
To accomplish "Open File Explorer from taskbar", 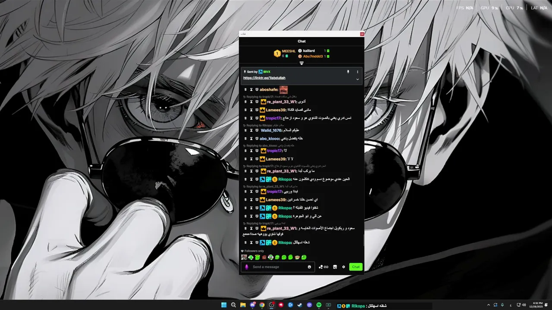I will coord(243,305).
